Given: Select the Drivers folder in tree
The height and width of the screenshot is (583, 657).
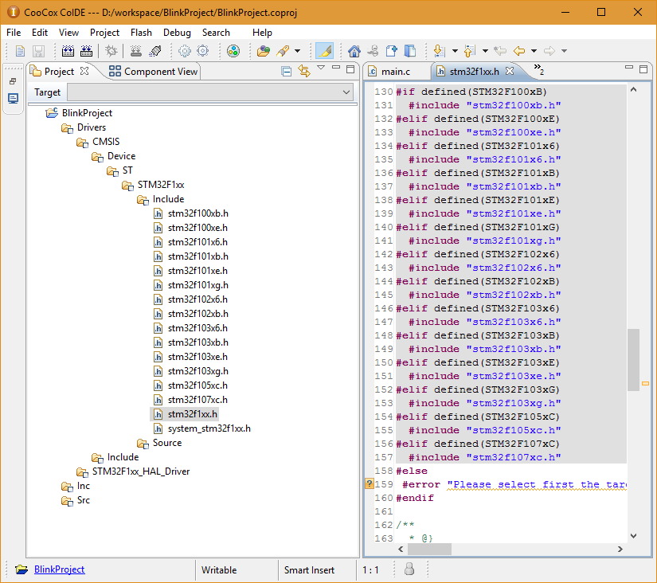Looking at the screenshot, I should pos(92,127).
